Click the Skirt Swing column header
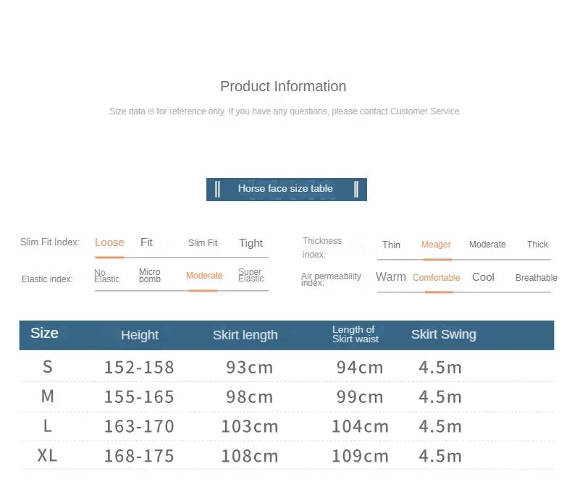The image size is (572, 500). 443,334
